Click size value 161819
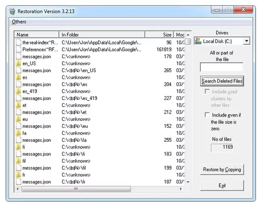The height and width of the screenshot is (206, 262). tap(164, 50)
